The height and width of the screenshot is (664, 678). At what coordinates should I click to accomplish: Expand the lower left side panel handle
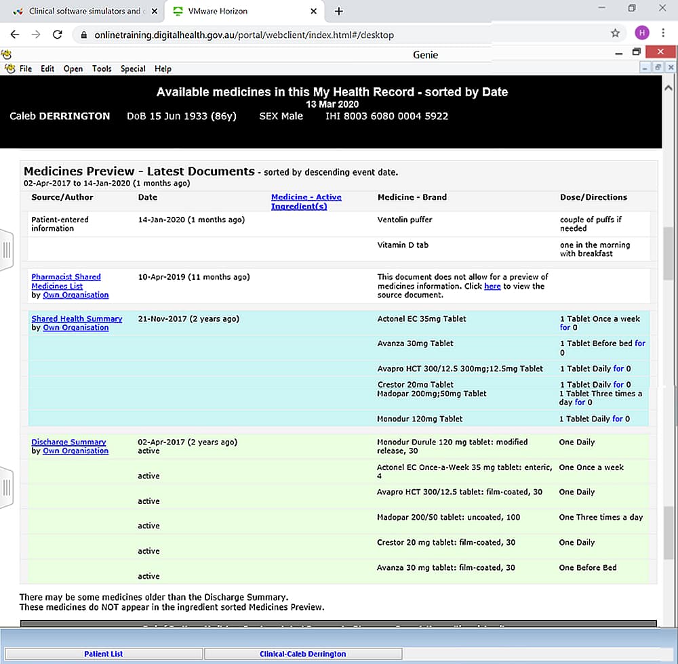[6, 486]
